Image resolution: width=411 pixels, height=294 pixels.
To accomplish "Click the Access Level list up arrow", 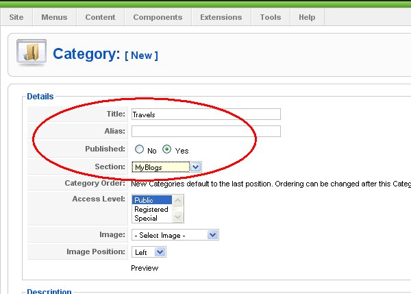I will 177,201.
